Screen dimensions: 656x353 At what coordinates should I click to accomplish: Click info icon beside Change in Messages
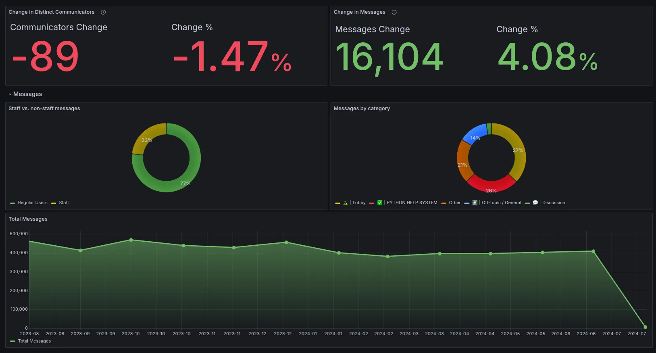pyautogui.click(x=394, y=12)
